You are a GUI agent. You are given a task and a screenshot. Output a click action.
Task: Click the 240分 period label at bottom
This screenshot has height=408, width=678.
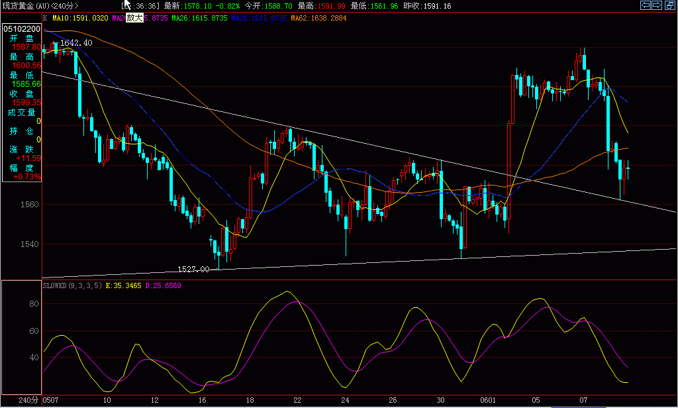(x=28, y=400)
